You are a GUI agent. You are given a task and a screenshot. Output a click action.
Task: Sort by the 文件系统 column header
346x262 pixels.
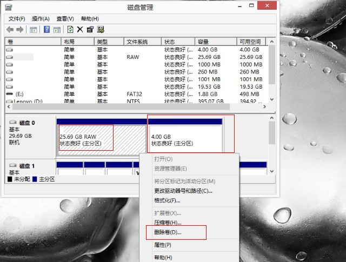(143, 42)
